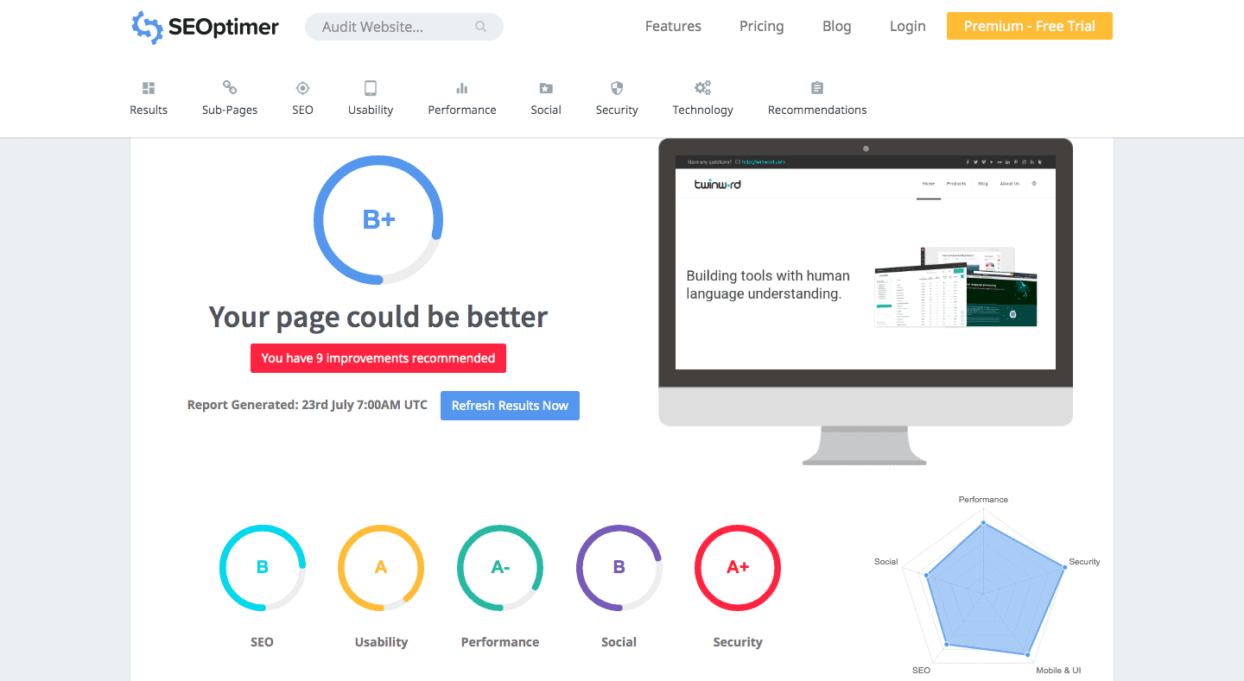Visit the Blog link
Viewport: 1244px width, 681px height.
[x=837, y=26]
